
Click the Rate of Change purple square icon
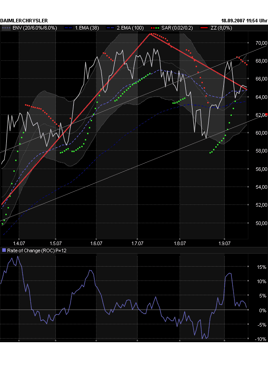pyautogui.click(x=4, y=250)
